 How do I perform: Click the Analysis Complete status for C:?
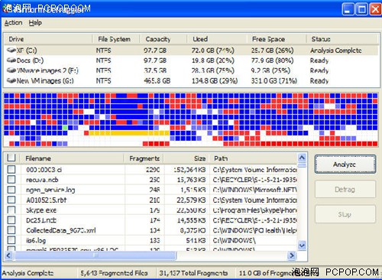click(x=336, y=50)
